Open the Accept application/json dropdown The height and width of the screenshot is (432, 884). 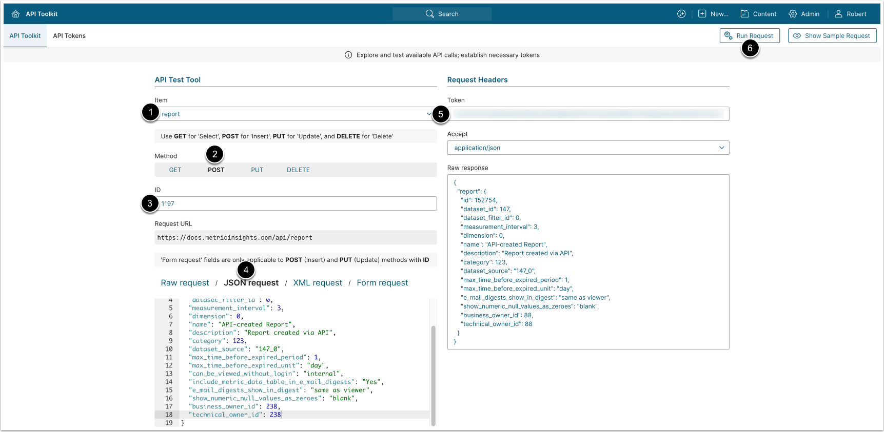pos(587,148)
